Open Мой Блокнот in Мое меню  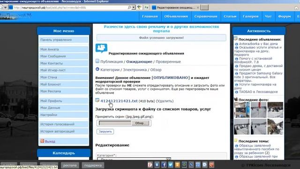pos(64,84)
